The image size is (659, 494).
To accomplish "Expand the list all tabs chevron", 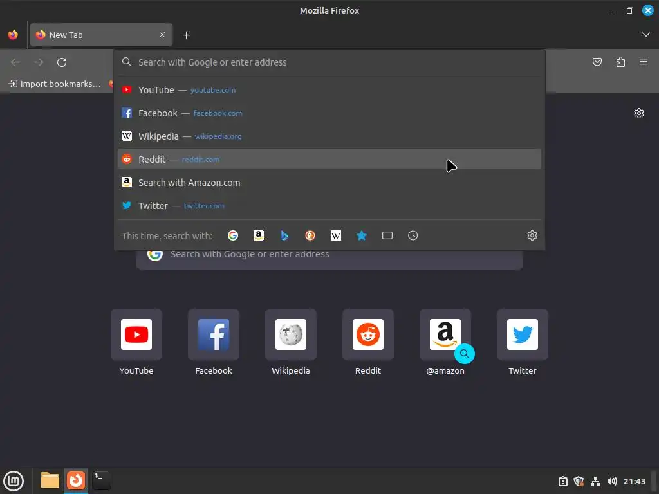I will click(646, 35).
